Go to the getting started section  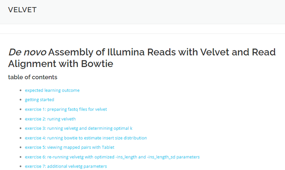(x=39, y=100)
